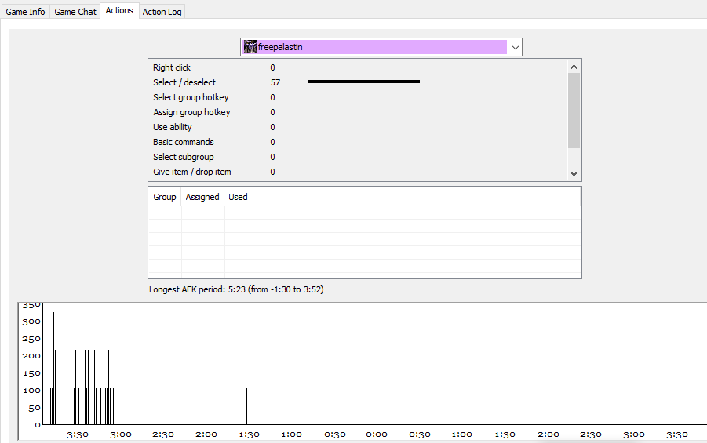707x443 pixels.
Task: Click the actions list scroll up arrow
Action: (x=574, y=67)
